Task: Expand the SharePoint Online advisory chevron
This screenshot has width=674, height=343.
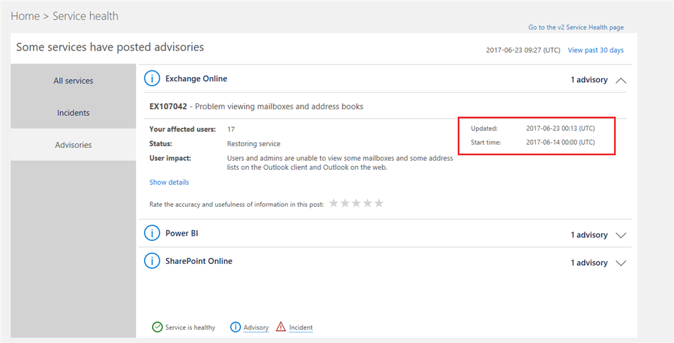Action: (x=621, y=263)
